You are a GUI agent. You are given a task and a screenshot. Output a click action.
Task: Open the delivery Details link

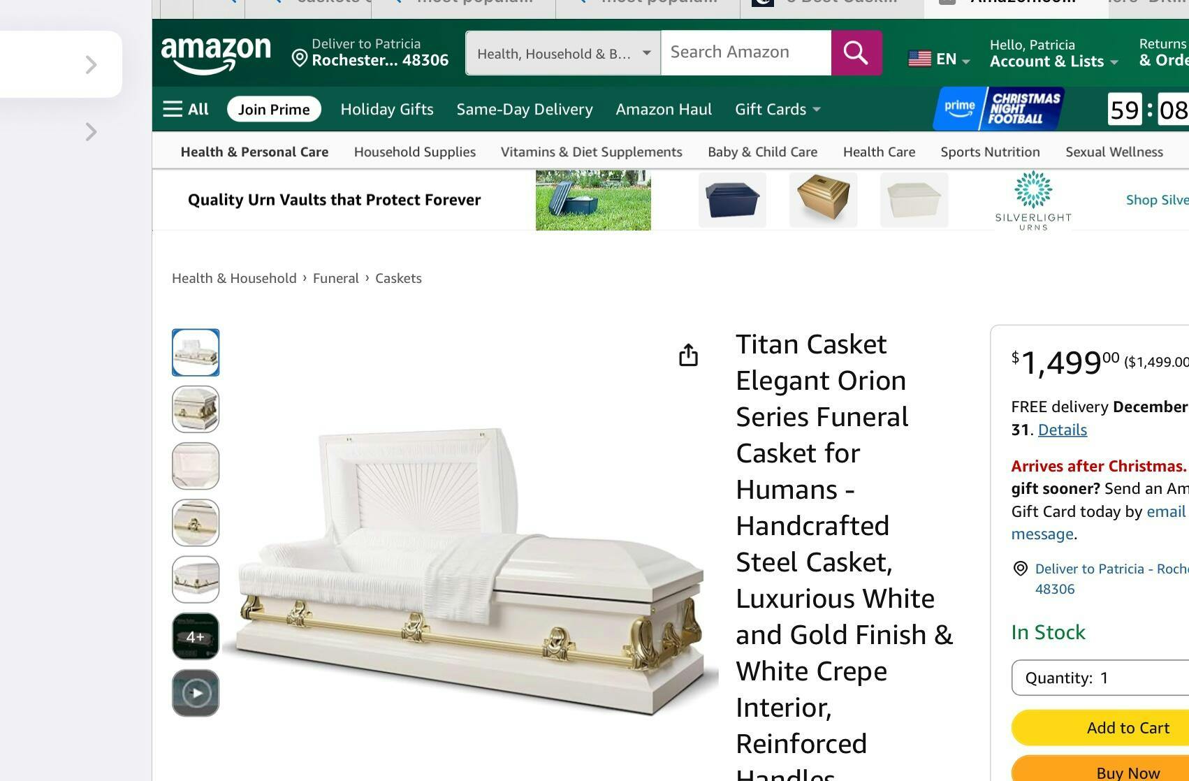tap(1062, 430)
